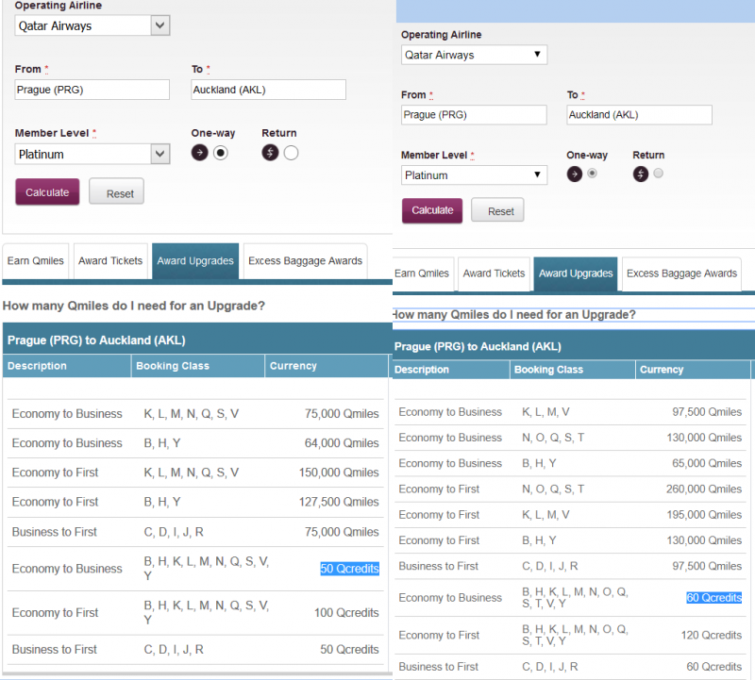Open Excess Baggage Awards tab in left panel

click(305, 261)
